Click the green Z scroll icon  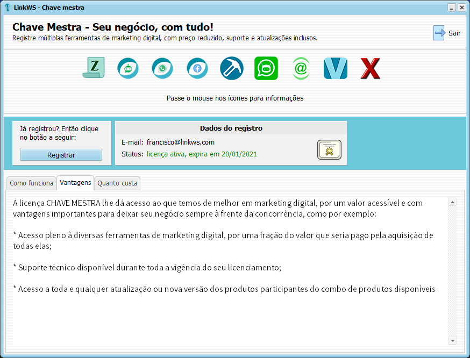coord(94,68)
